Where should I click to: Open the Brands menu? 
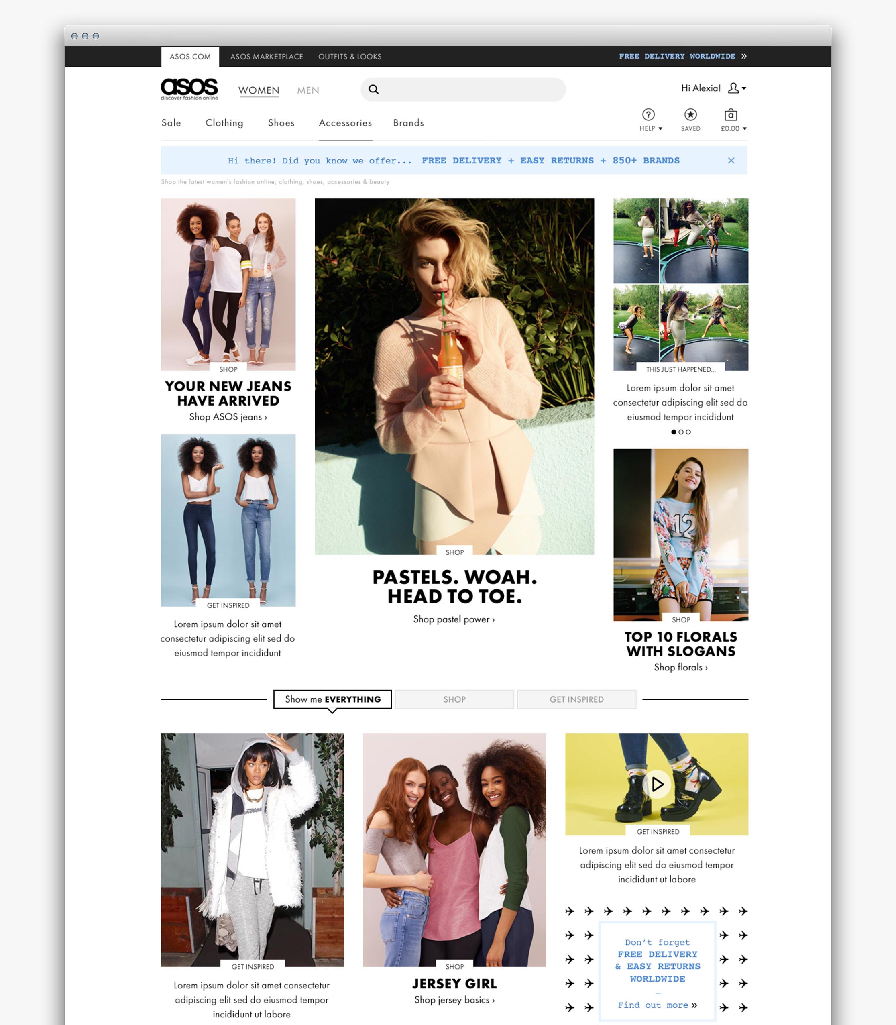tap(409, 123)
